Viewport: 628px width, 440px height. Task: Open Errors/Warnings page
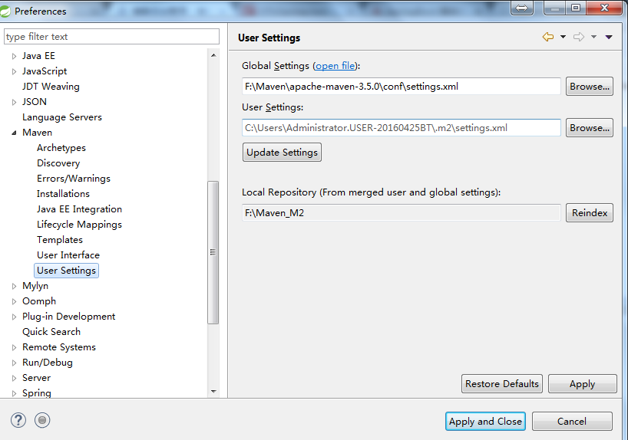(74, 179)
